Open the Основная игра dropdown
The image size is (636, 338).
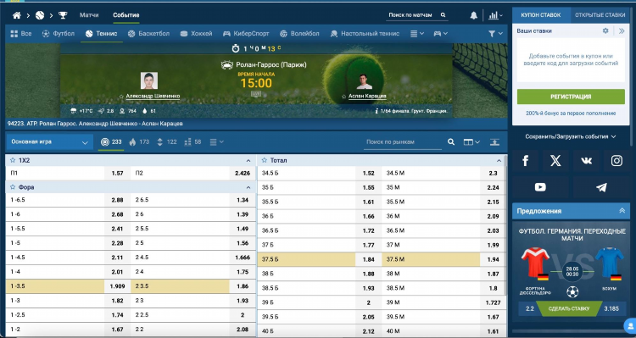[49, 142]
